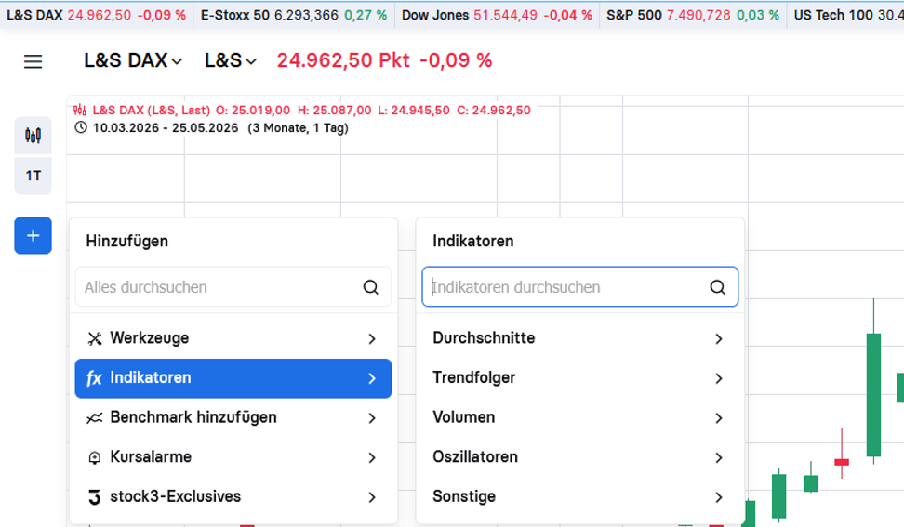
Task: Click the Benchmark hinzufügen line icon
Action: pos(95,417)
